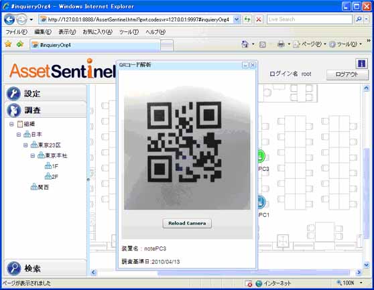Open the 表示(V) menu

67,32
